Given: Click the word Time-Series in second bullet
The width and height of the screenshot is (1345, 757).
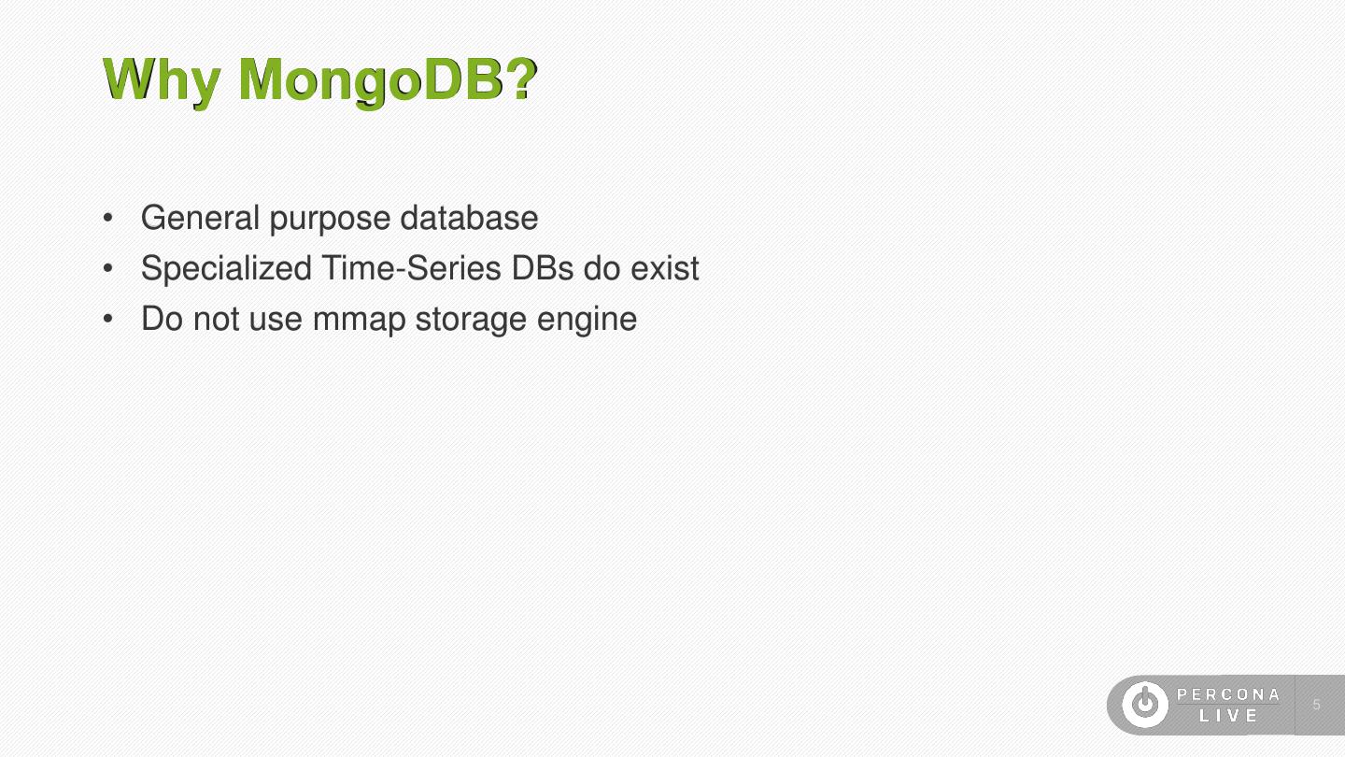Looking at the screenshot, I should tap(411, 268).
